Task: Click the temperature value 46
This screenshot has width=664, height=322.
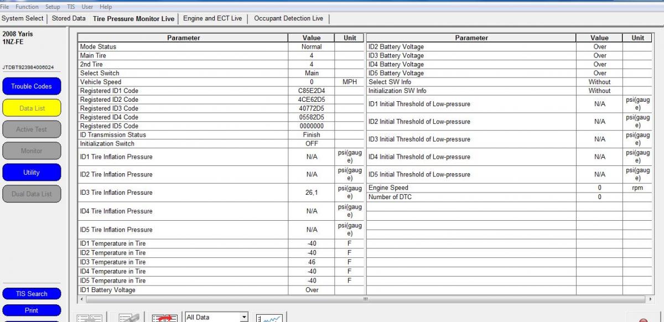Action: pos(312,262)
